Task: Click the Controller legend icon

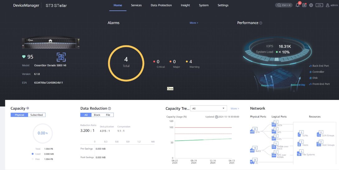Action: click(310, 72)
